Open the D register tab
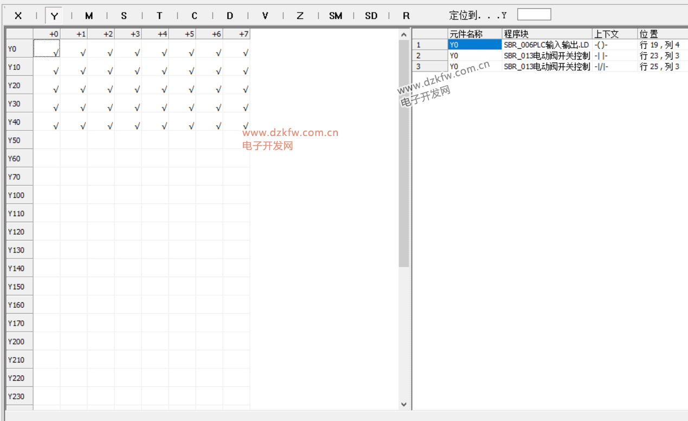The image size is (688, 421). click(230, 16)
